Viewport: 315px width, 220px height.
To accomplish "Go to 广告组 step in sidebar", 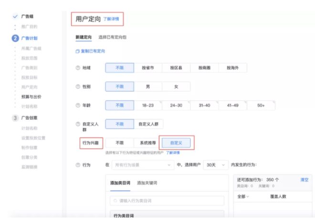I will (x=27, y=16).
